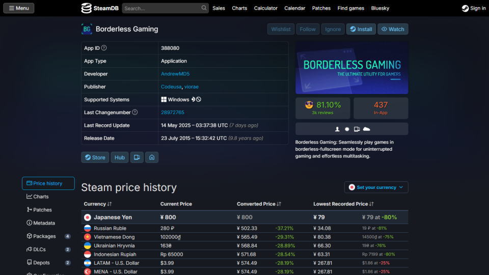Viewport: 489px width, 275px height.
Task: Click the single-player person icon
Action: tap(337, 129)
